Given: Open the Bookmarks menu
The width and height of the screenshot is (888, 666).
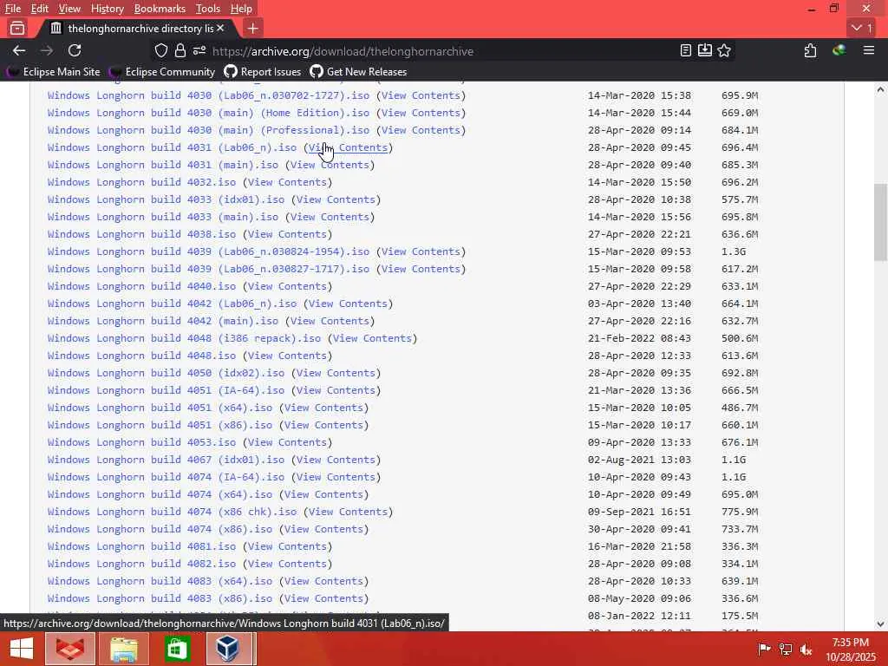Looking at the screenshot, I should 160,9.
